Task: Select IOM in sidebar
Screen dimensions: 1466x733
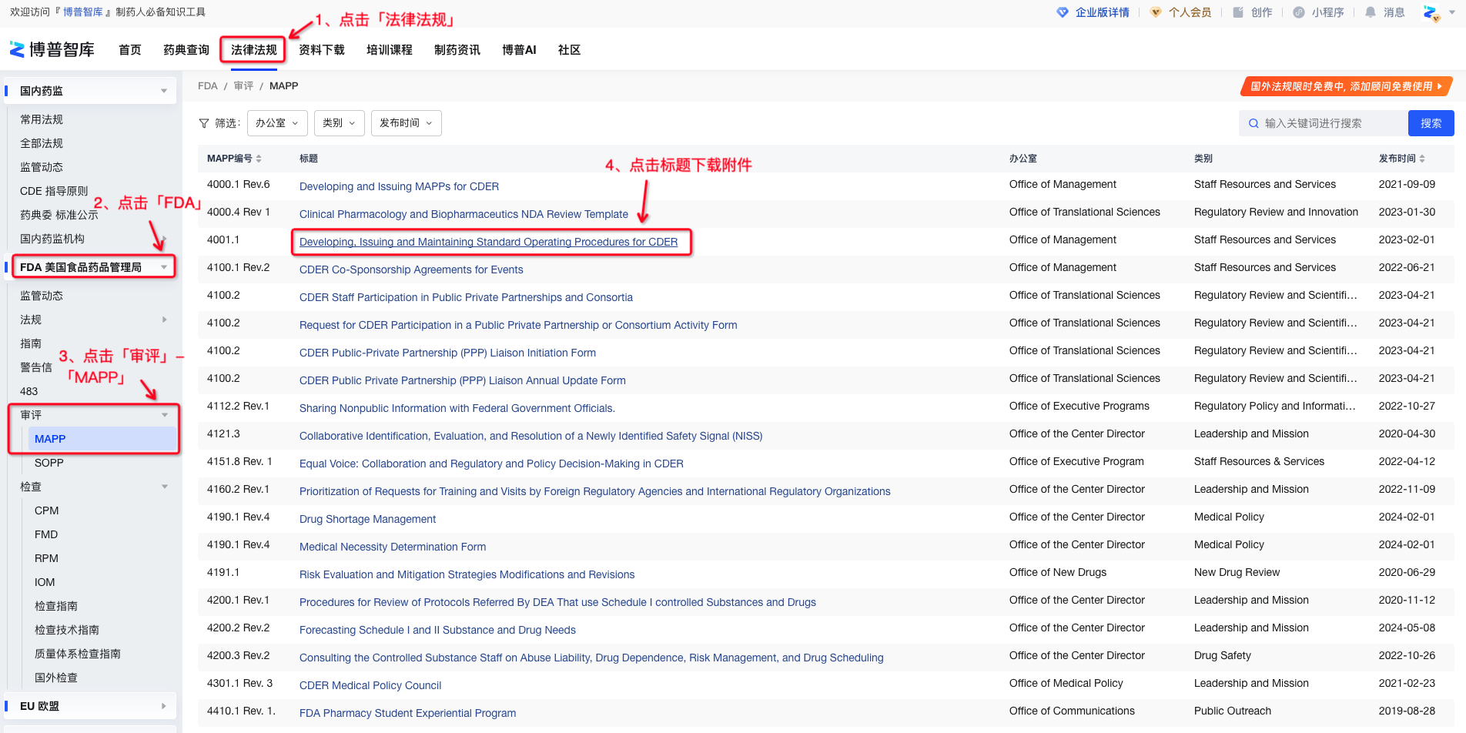Action: [x=45, y=582]
